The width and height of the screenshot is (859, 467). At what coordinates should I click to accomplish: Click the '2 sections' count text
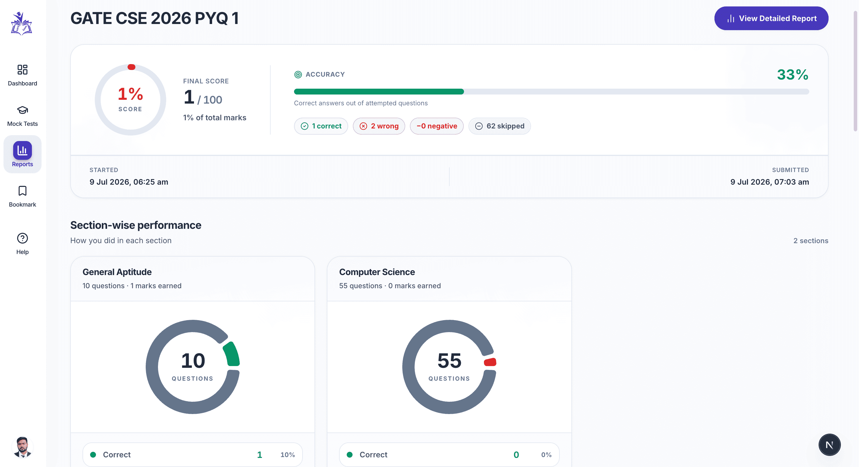[811, 241]
